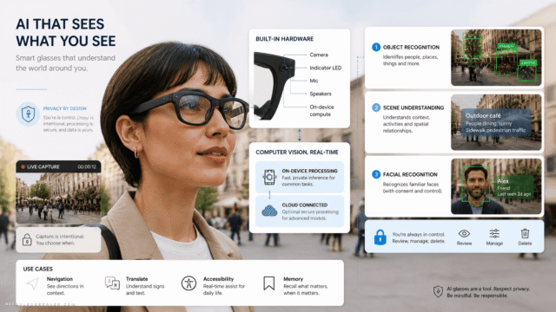Open the Live Capture street preview

tap(58, 198)
